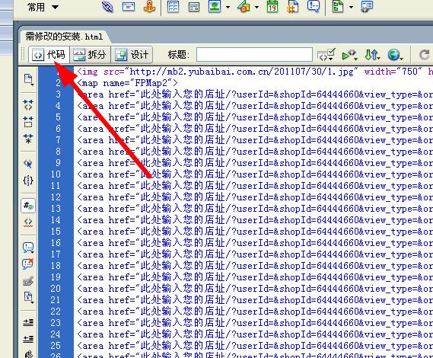This screenshot has height=358, width=433.
Task: Insert a Named Anchor
Action: click(149, 6)
